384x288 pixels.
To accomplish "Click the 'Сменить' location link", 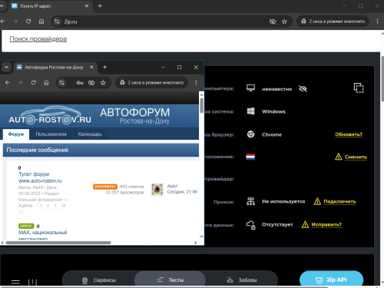I will click(x=356, y=157).
